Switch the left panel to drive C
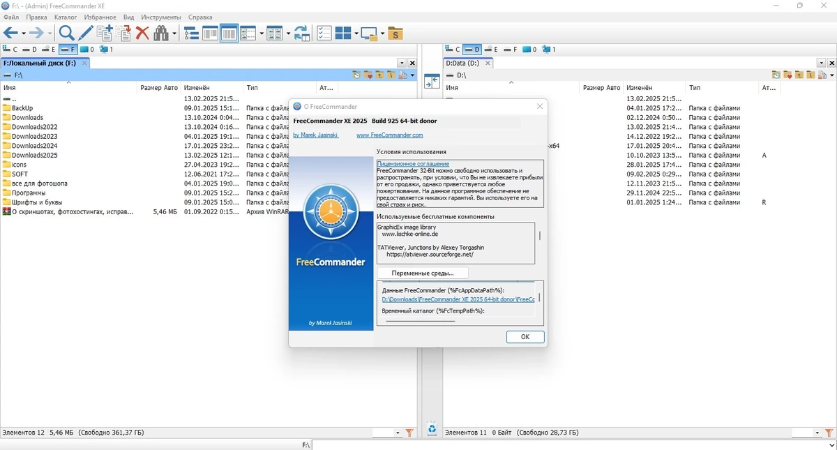Viewport: 837px width, 450px height. tap(10, 50)
